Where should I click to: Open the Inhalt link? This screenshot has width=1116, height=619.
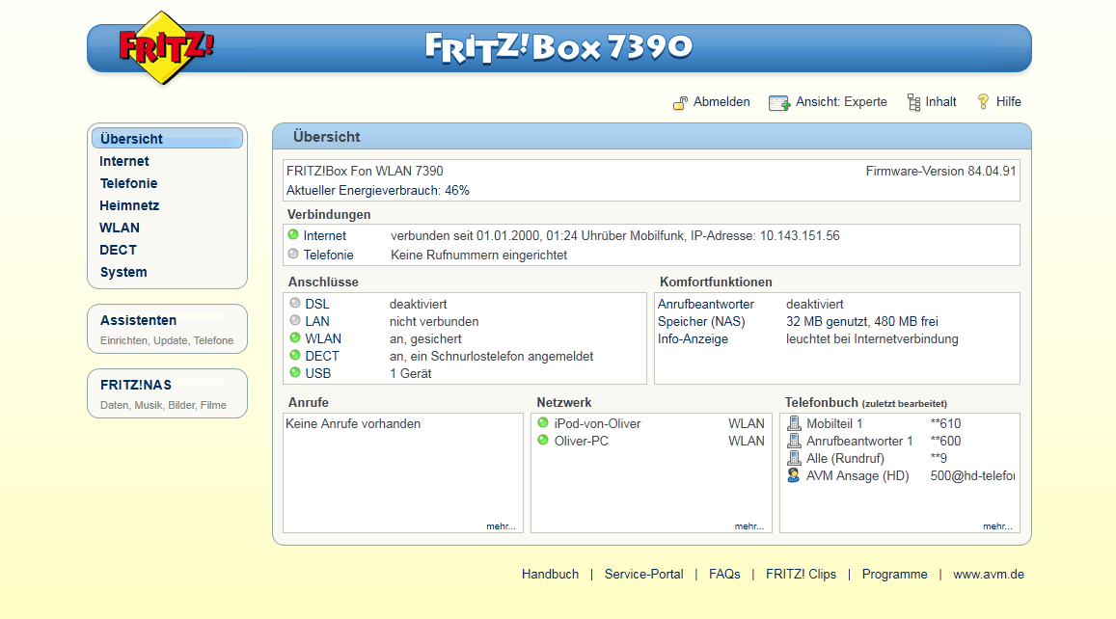[x=940, y=102]
